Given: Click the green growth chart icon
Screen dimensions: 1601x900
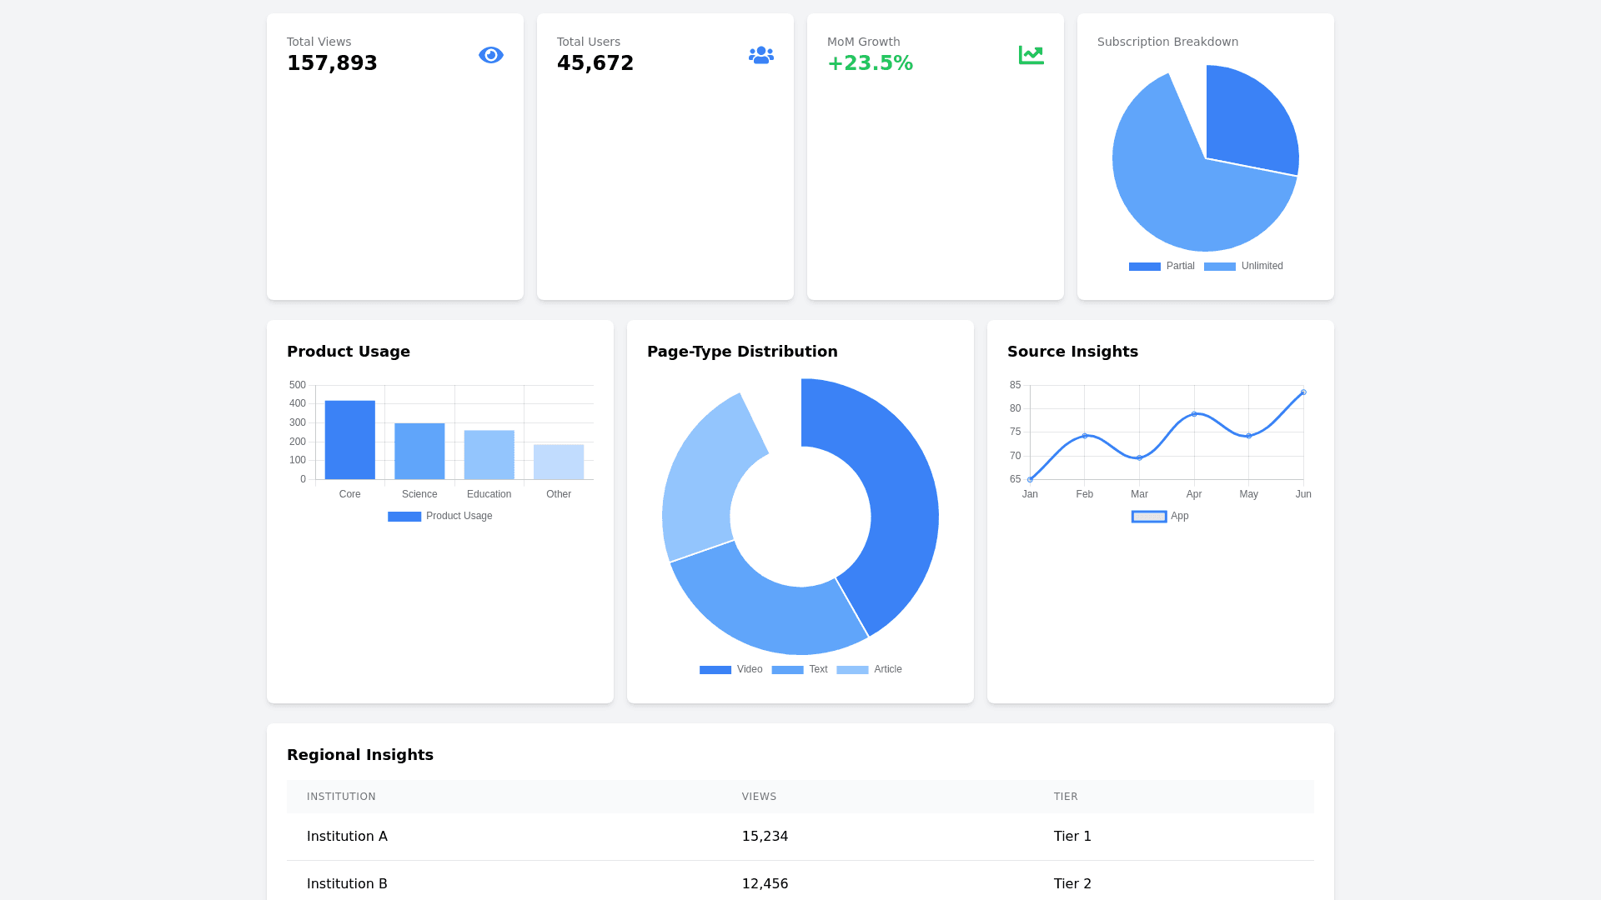Looking at the screenshot, I should (1031, 55).
